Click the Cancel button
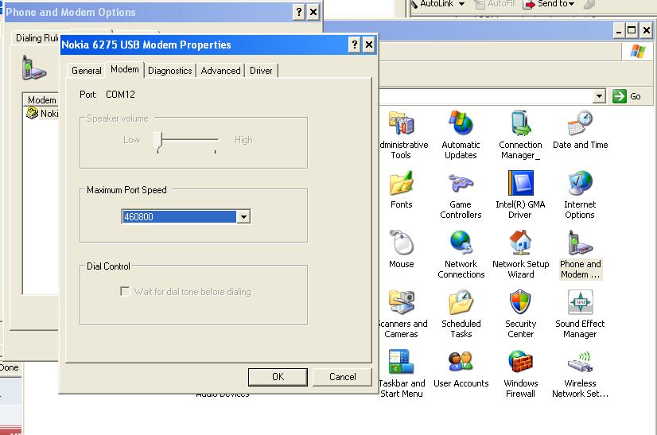 click(342, 377)
